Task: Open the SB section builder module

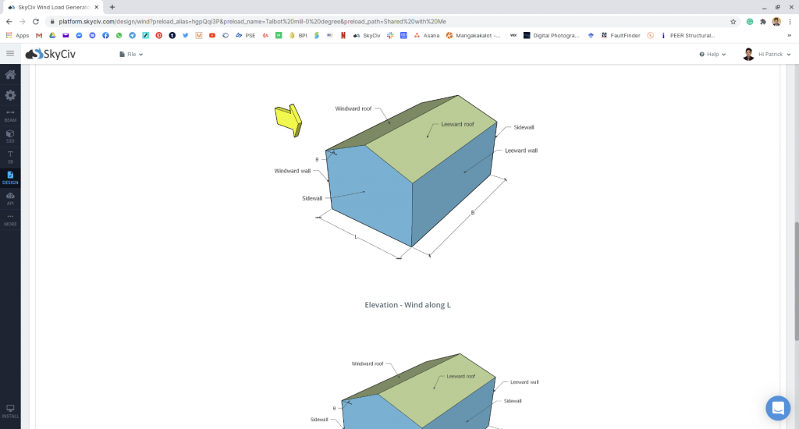Action: (x=10, y=156)
